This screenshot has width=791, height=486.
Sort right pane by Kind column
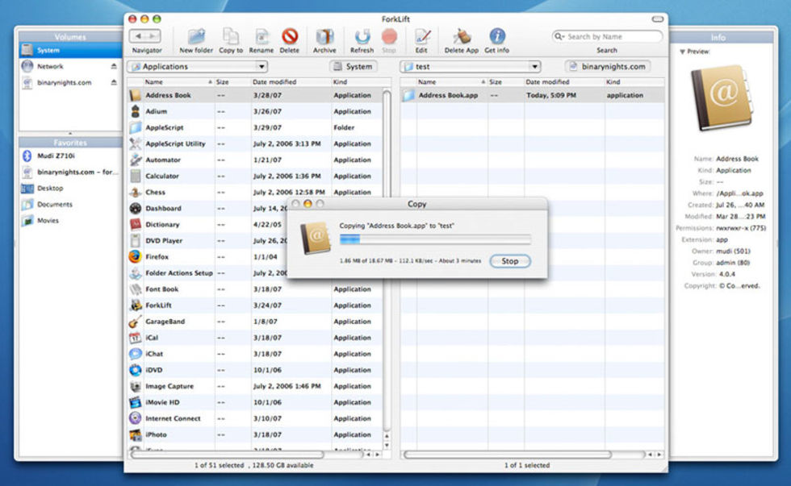pyautogui.click(x=636, y=82)
